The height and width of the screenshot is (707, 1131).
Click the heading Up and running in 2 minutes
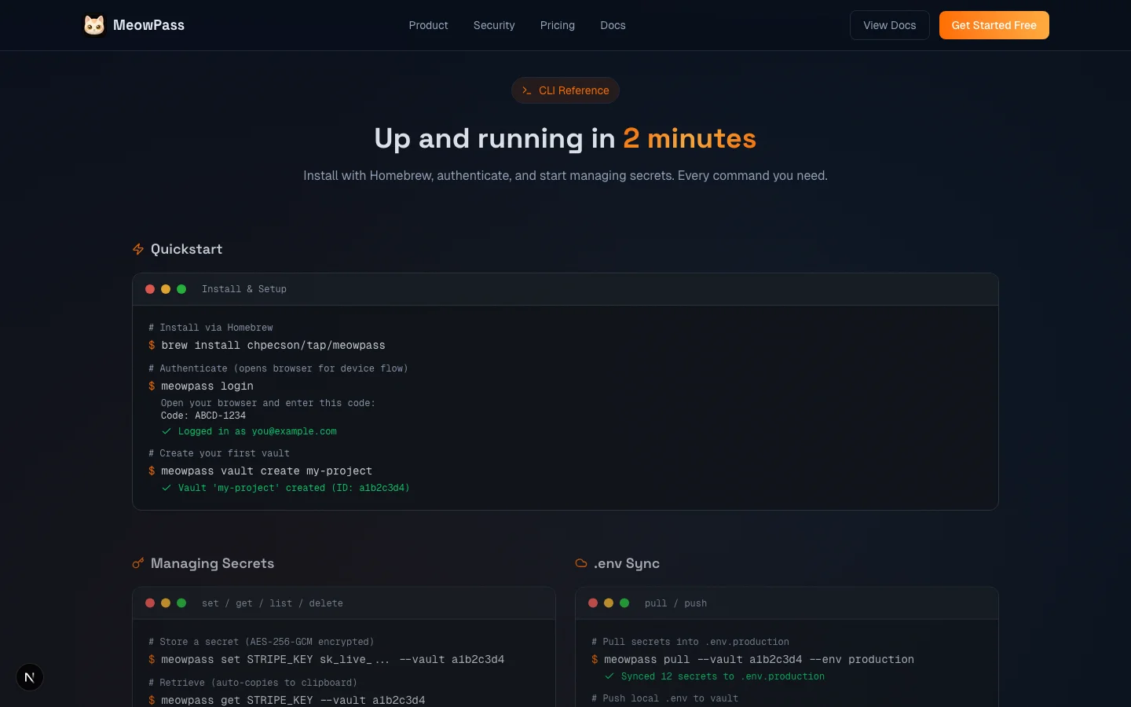pyautogui.click(x=565, y=138)
